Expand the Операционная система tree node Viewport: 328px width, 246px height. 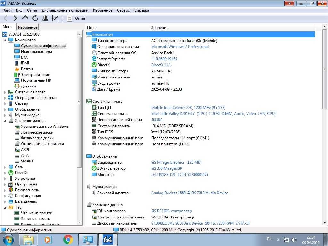click(5, 98)
